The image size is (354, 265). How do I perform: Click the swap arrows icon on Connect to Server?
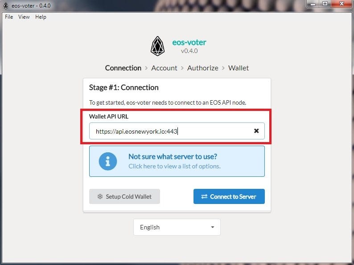204,196
